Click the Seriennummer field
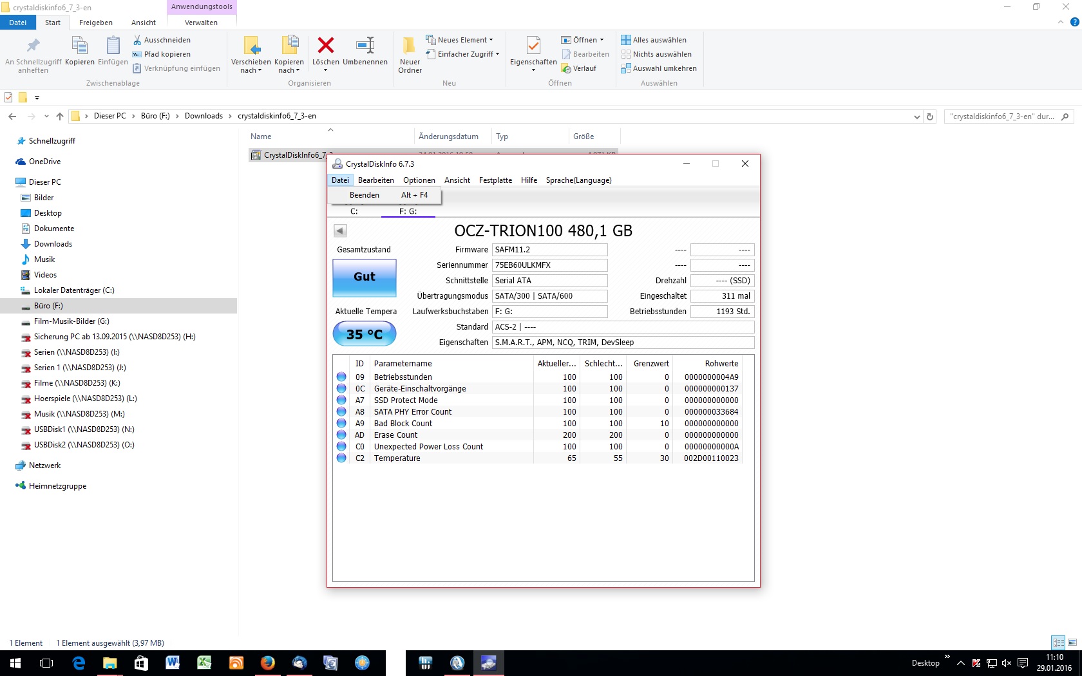 550,265
